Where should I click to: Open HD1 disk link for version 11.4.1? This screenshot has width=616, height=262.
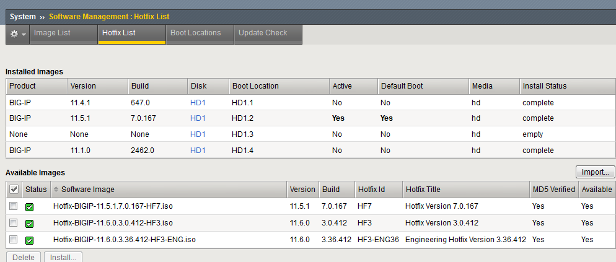coord(198,103)
